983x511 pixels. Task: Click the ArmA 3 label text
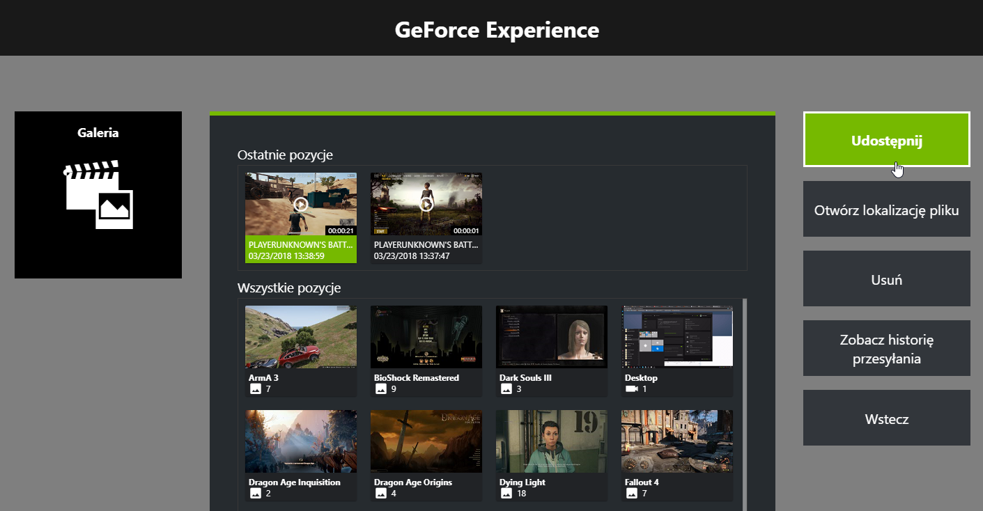pos(263,378)
